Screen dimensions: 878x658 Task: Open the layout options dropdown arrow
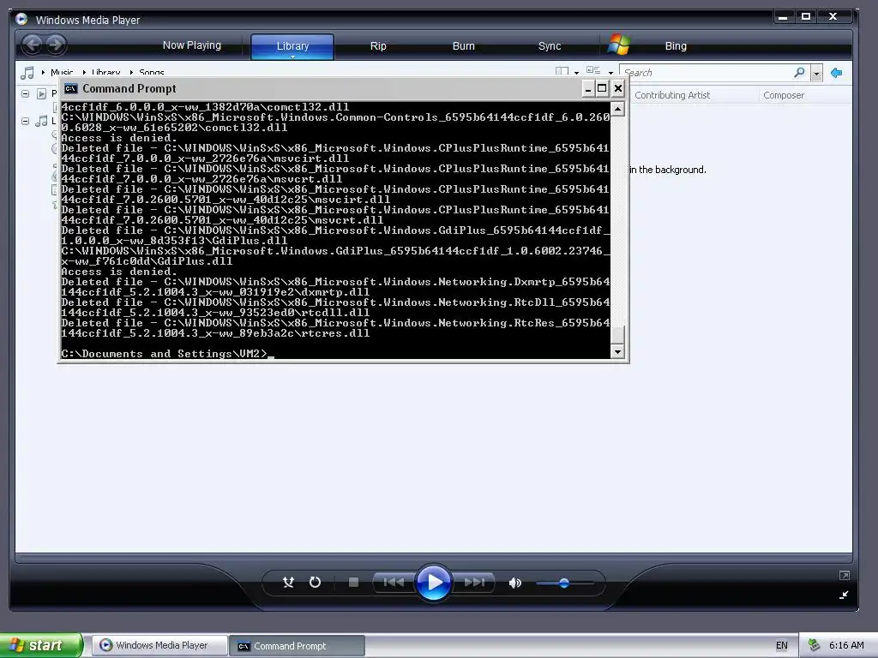577,73
